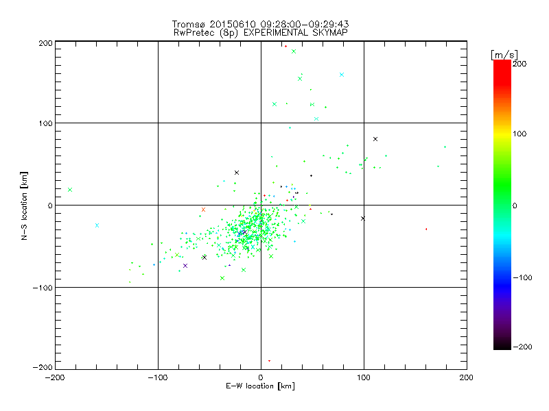
Task: Click the colorbar's '0' label
Action: 515,206
